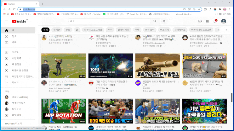Open 보관함 in the sidebar
This screenshot has width=234, height=131.
[x=18, y=52]
